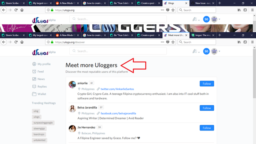The height and width of the screenshot is (144, 256).
Task: Bookmark star in upper window's ulogs.org address bar
Action: [173, 10]
